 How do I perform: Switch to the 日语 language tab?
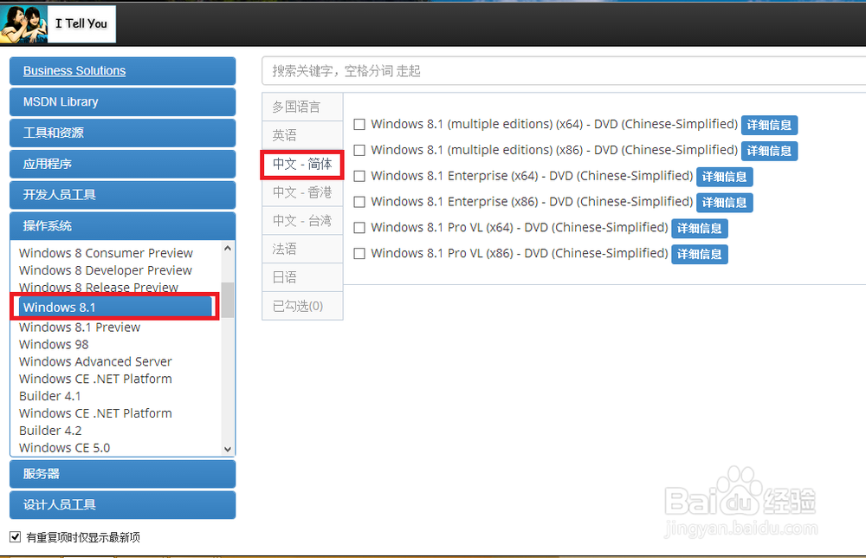pos(302,276)
